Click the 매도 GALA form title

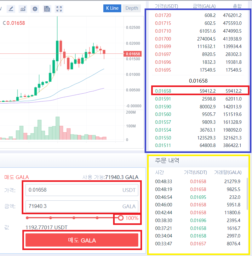[17, 177]
